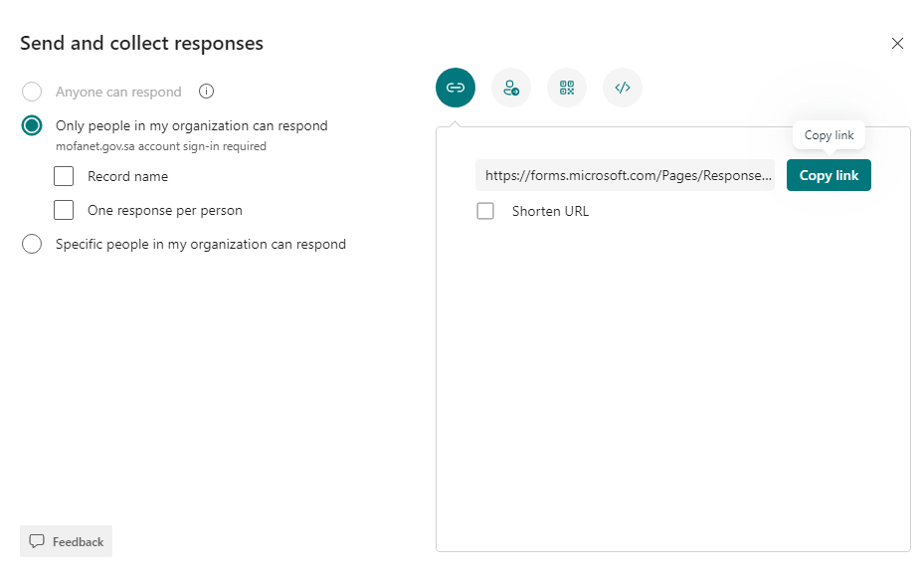
Task: Open the invitation sharing option icon
Action: click(511, 88)
